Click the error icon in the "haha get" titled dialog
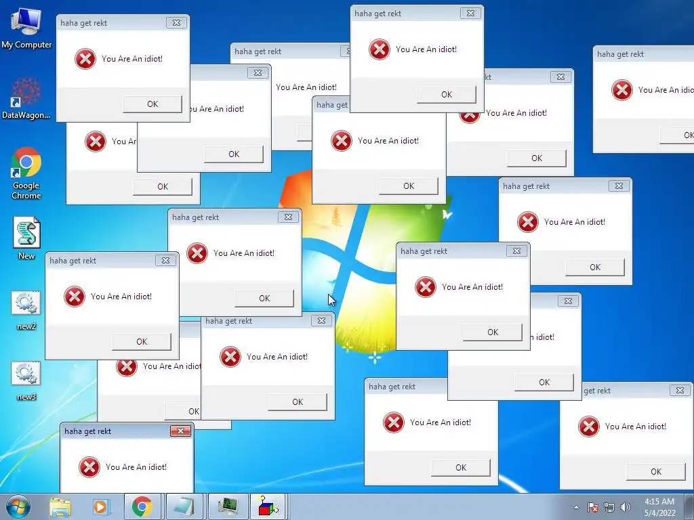This screenshot has height=520, width=694. 342,141
